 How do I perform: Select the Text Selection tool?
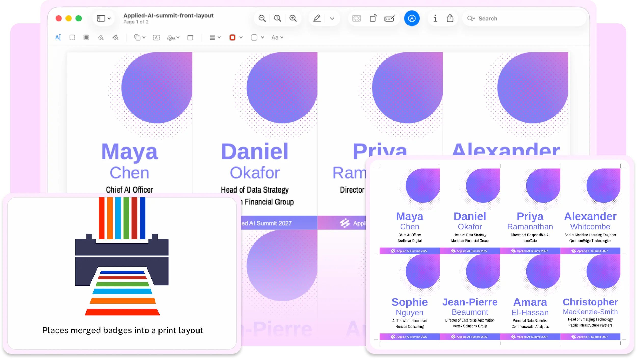58,37
